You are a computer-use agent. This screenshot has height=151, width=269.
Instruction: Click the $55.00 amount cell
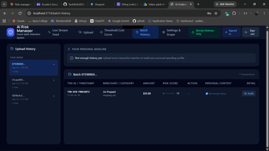(x=147, y=93)
